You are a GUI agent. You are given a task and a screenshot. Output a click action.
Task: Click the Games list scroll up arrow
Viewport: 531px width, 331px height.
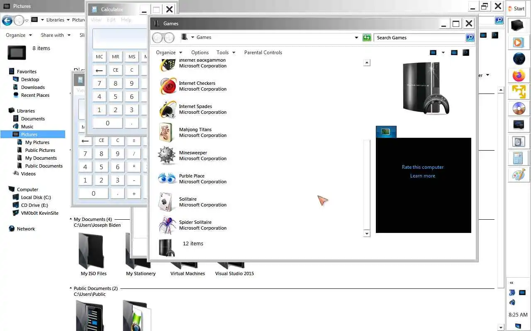366,63
